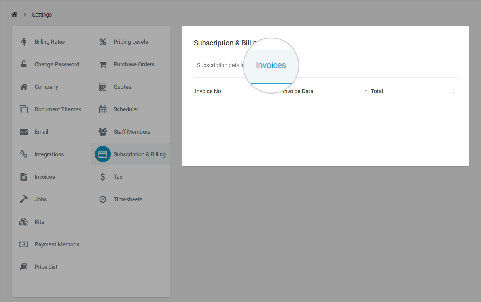Click the Subscription & Billing card icon
This screenshot has width=481, height=302.
click(x=103, y=154)
